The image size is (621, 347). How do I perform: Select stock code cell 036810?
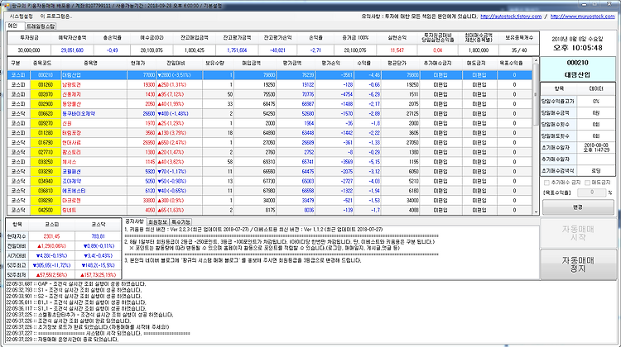pos(46,191)
